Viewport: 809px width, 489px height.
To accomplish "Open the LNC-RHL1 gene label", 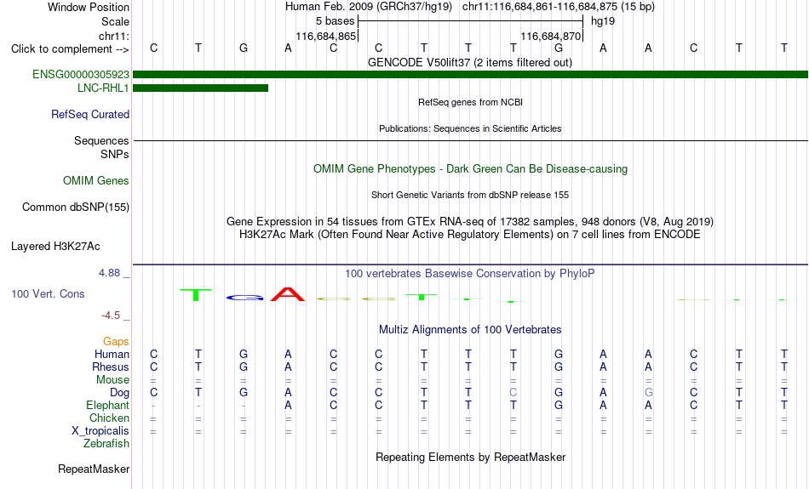I will click(103, 88).
